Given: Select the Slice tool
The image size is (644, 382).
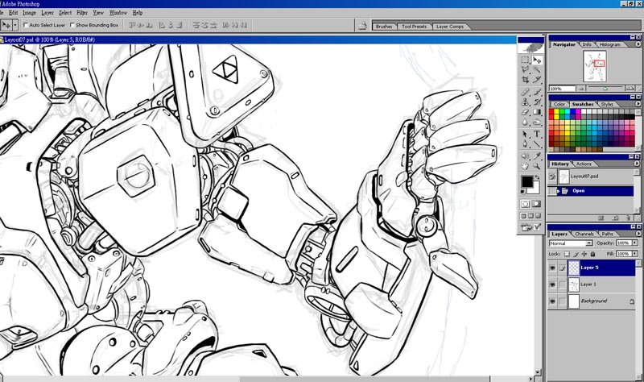Looking at the screenshot, I should coord(537,79).
